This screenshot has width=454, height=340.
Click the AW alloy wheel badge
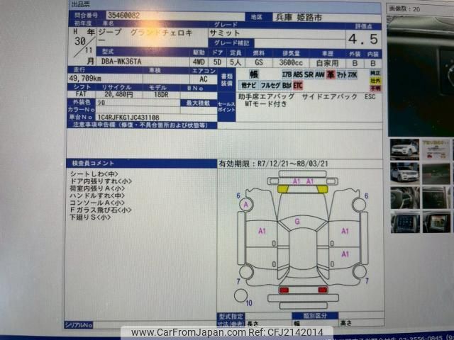coord(320,73)
